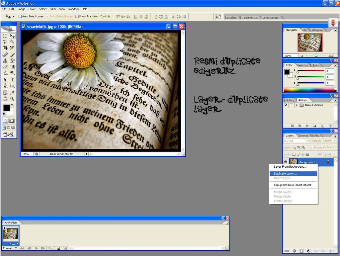
Task: Click the Navigator zoom slider
Action: [x=316, y=56]
